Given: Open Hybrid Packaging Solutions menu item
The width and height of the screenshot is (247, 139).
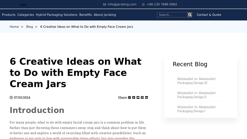Looking at the screenshot, I should (57, 15).
